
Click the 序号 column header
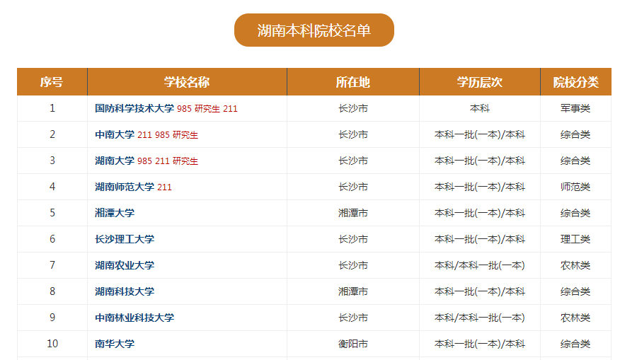tap(52, 82)
